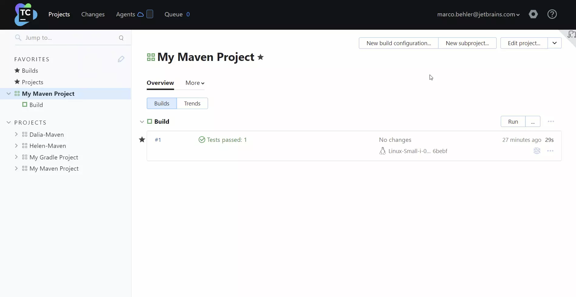576x297 pixels.
Task: Open the More tab dropdown
Action: [195, 83]
